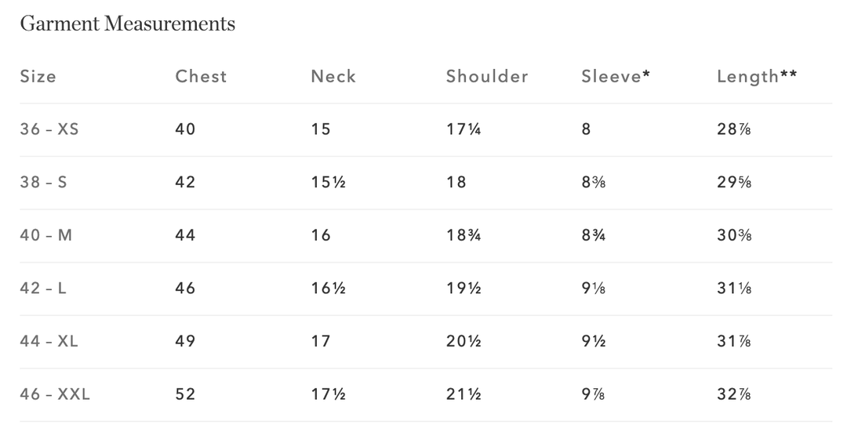Click the 46 - XXL size label
Screen dimensions: 847x432
point(55,394)
